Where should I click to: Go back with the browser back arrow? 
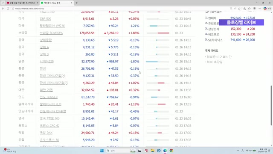point(3,9)
